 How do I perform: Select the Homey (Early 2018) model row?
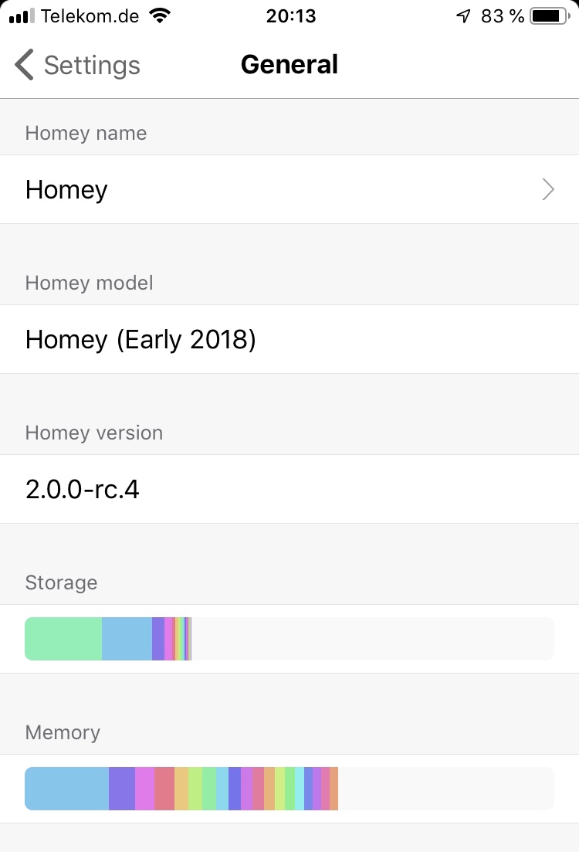tap(289, 339)
